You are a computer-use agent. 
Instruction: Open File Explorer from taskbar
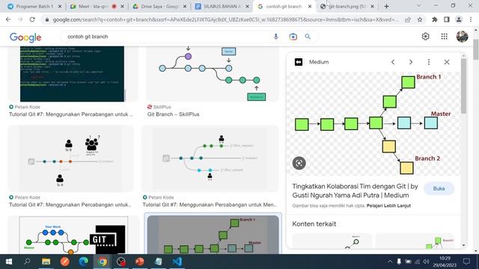click(x=46, y=262)
